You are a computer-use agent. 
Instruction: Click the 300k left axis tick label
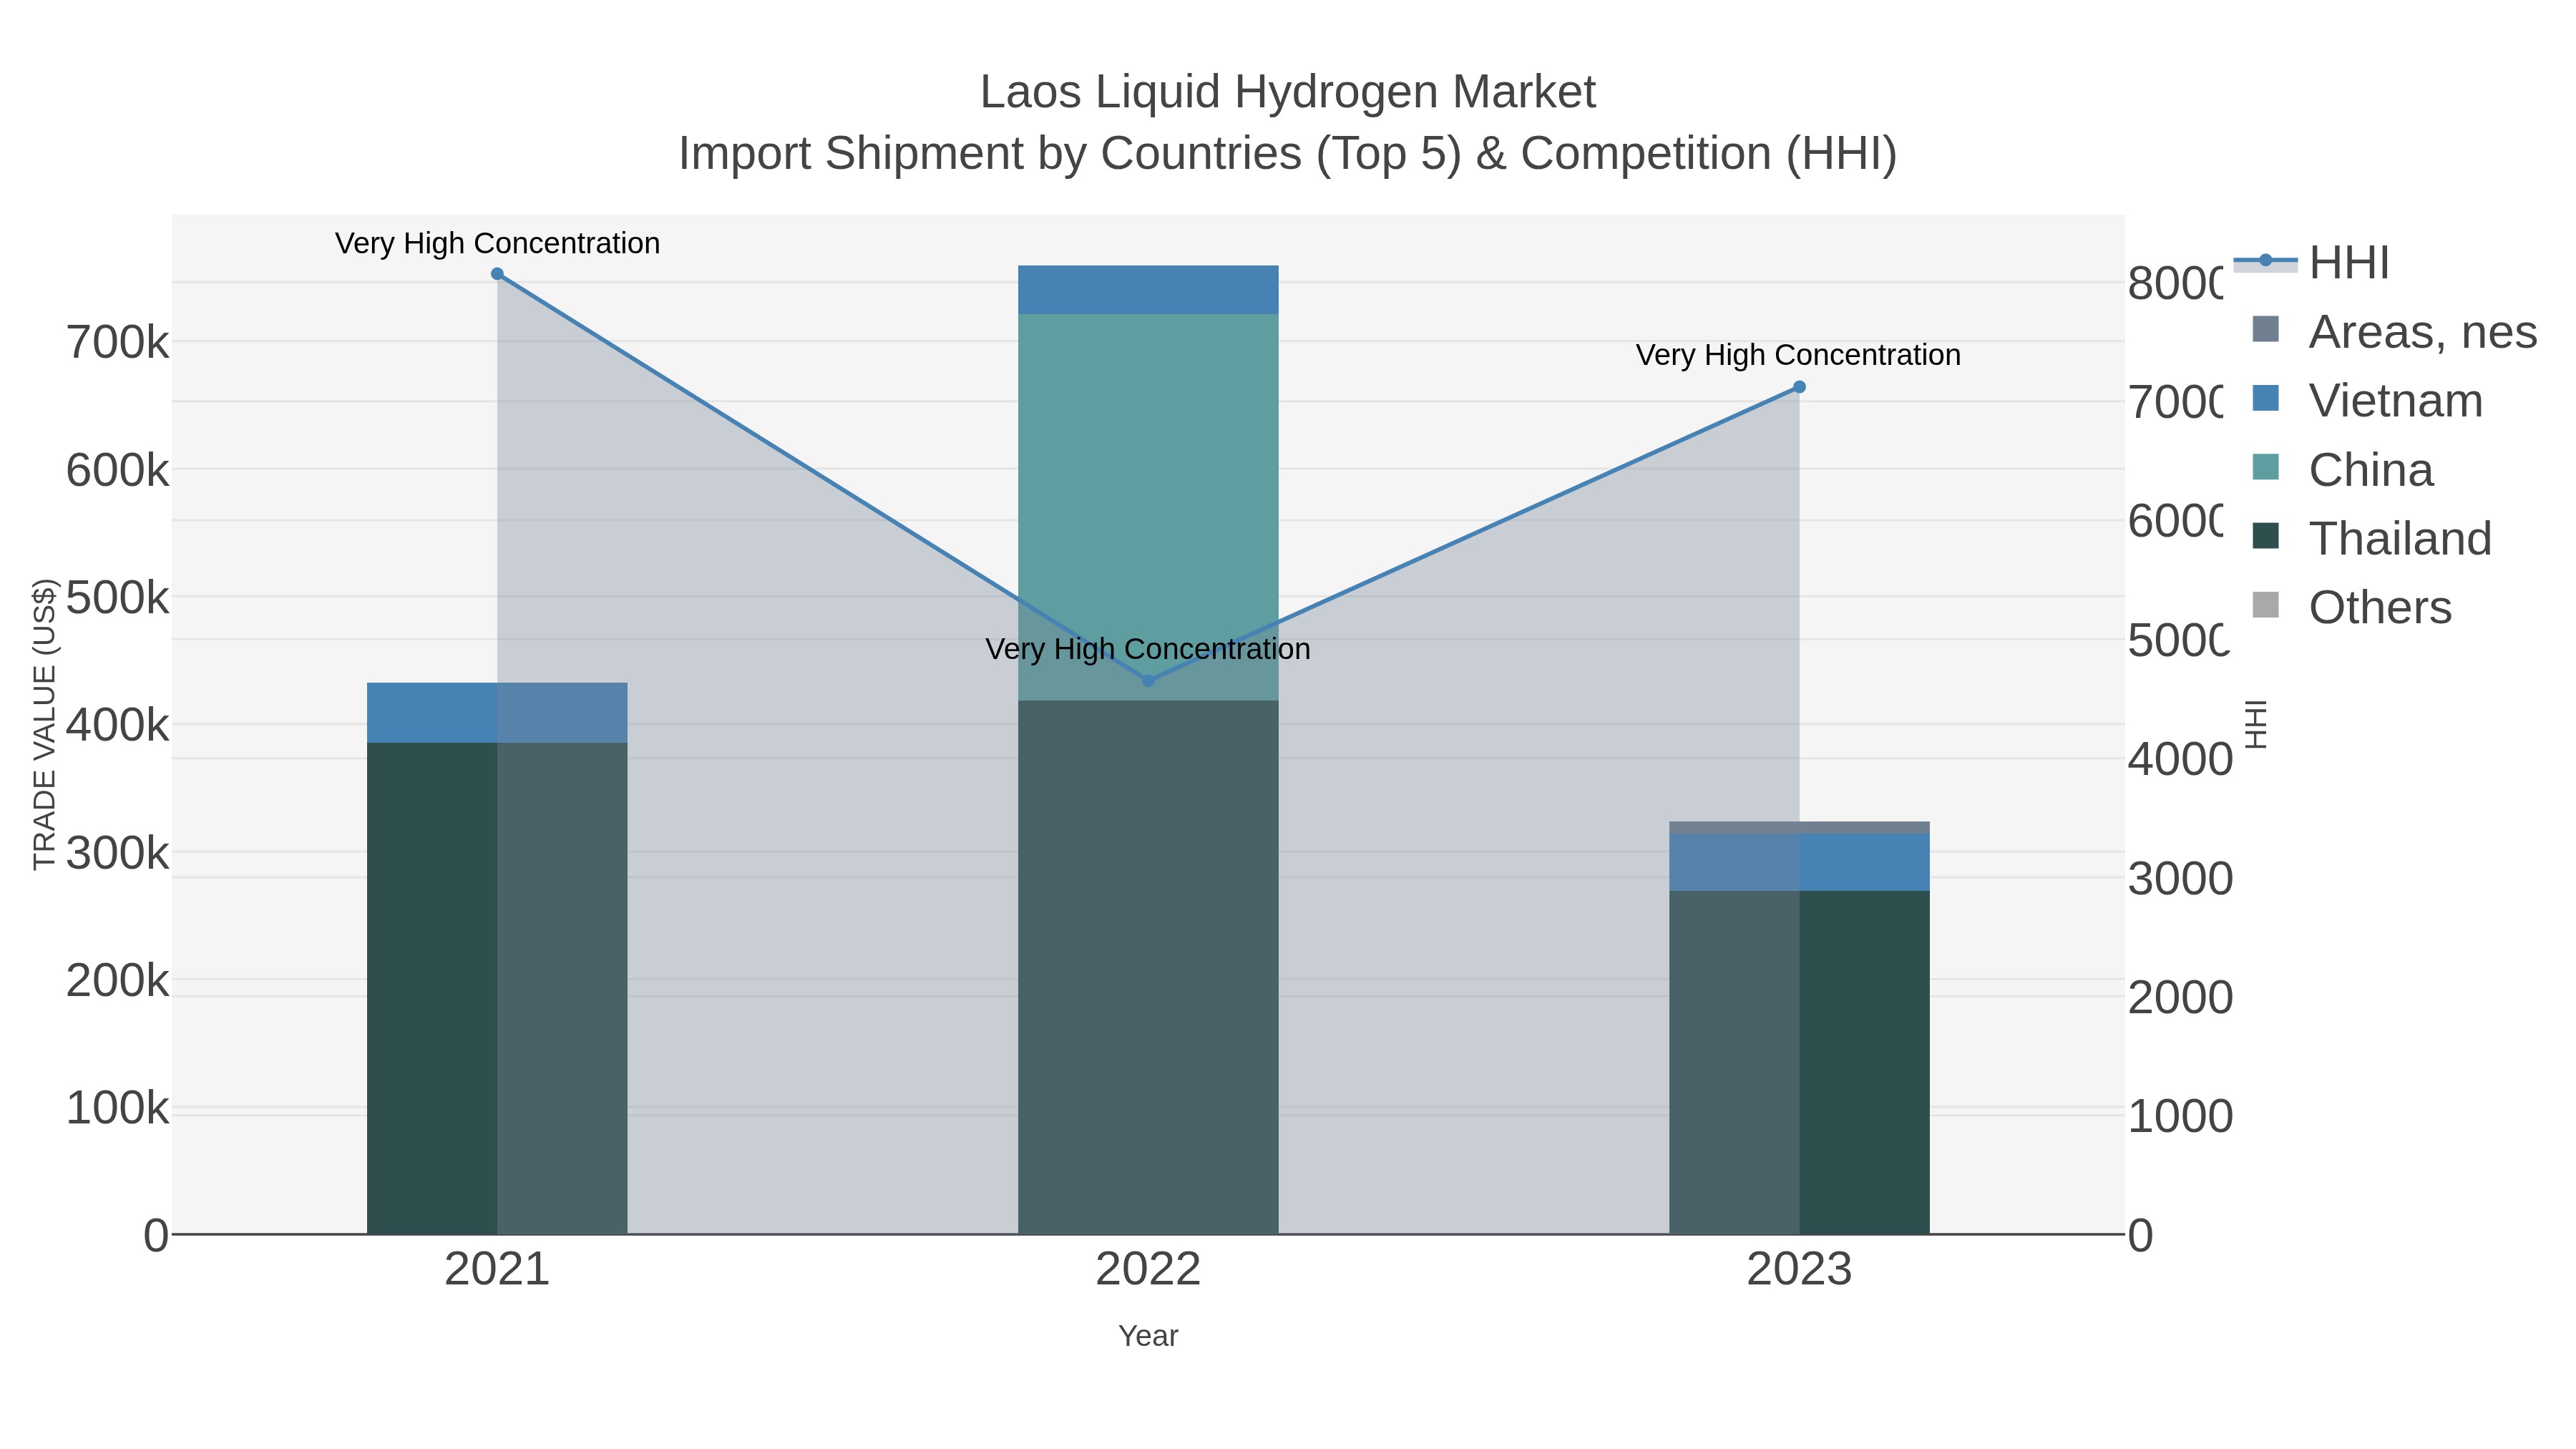(118, 853)
